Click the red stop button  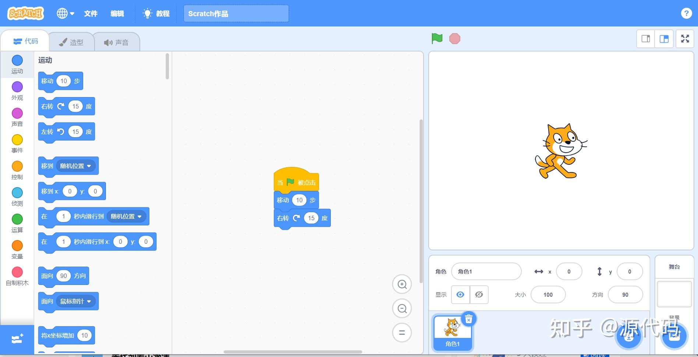coord(455,39)
